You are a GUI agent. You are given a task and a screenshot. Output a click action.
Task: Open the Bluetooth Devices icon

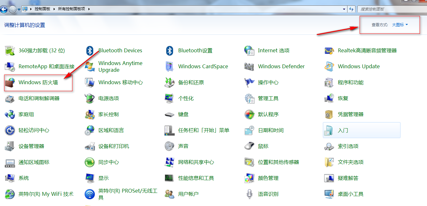pyautogui.click(x=90, y=50)
